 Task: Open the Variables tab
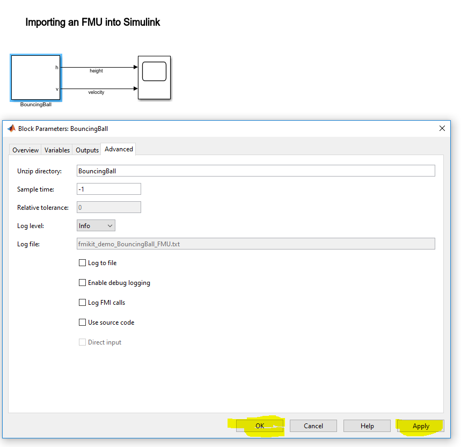56,150
